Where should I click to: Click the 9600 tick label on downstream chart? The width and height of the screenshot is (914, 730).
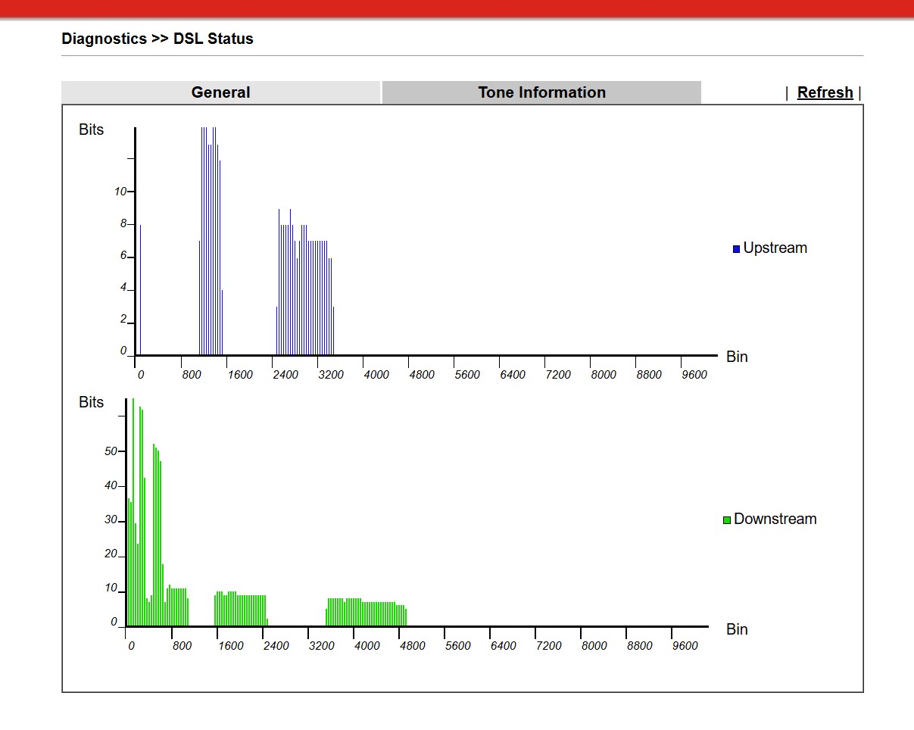[x=685, y=646]
